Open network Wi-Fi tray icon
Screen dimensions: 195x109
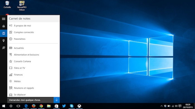173,106
